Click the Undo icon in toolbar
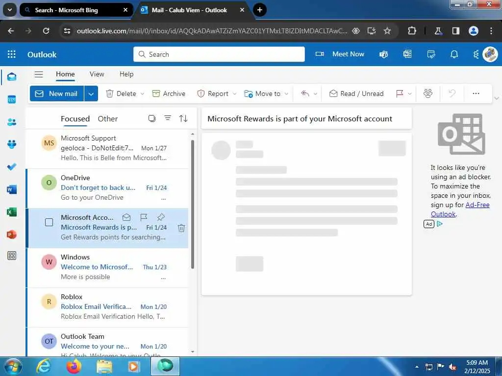Image resolution: width=502 pixels, height=376 pixels. coord(452,94)
